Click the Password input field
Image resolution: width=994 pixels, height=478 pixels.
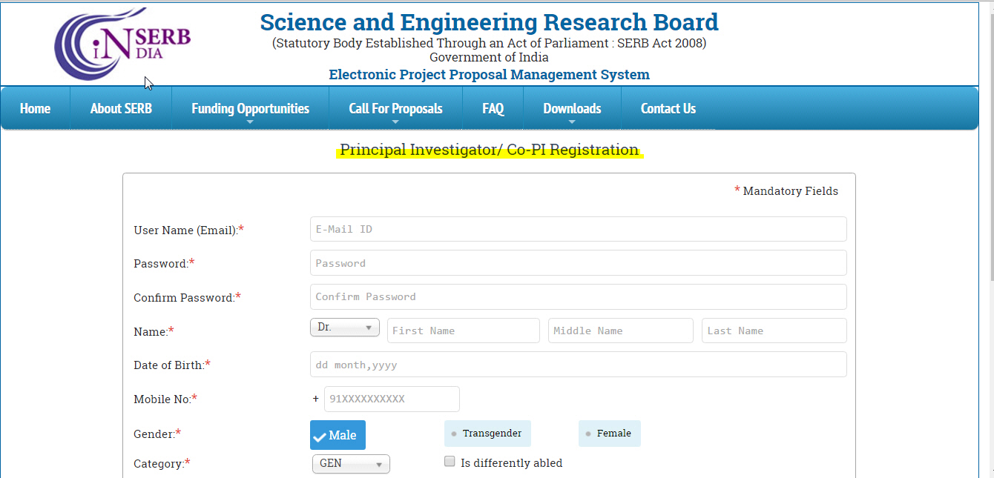578,262
